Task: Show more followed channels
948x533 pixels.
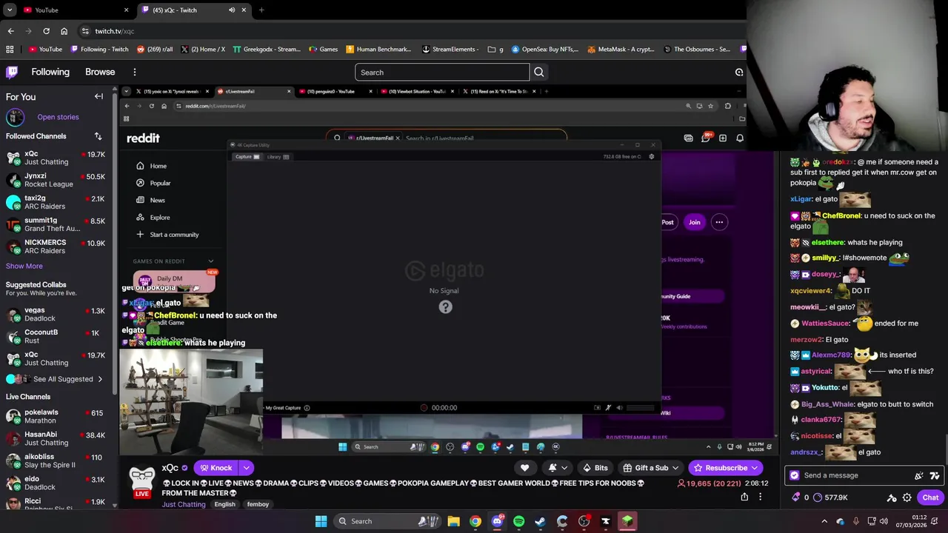Action: coord(24,266)
